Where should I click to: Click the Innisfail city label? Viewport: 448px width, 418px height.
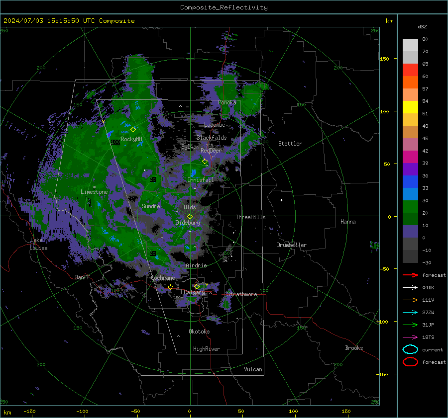tap(201, 180)
